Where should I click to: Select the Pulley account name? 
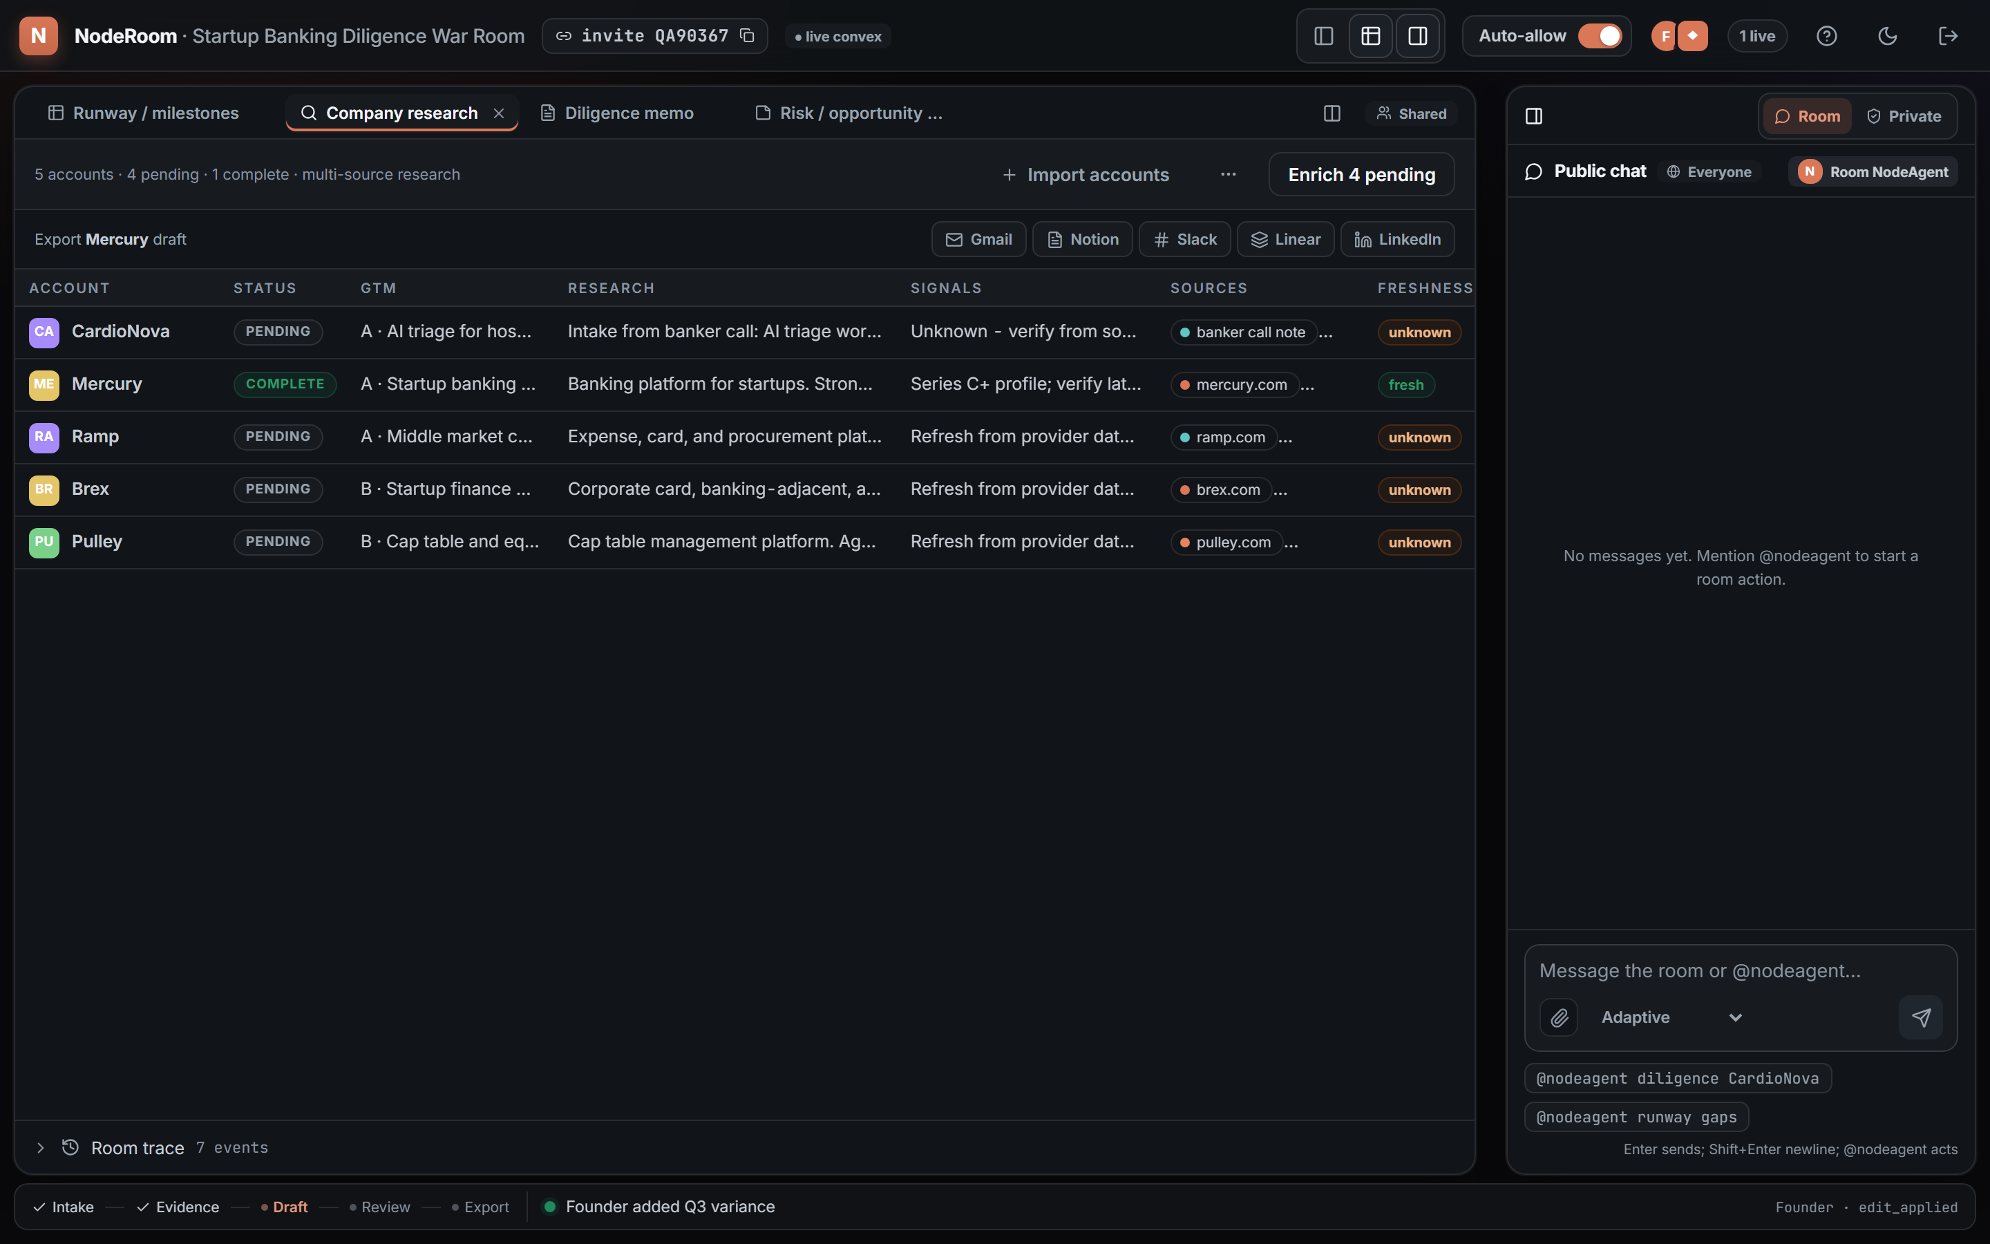97,543
